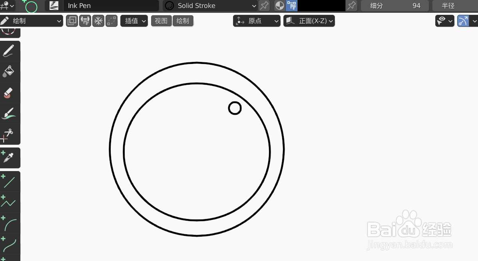Open the 原点 stroke placement dropdown
Image resolution: width=478 pixels, height=261 pixels.
click(x=257, y=21)
